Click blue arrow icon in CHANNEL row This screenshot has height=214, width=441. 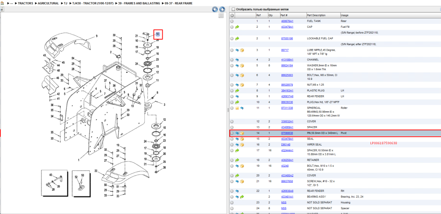click(x=237, y=60)
